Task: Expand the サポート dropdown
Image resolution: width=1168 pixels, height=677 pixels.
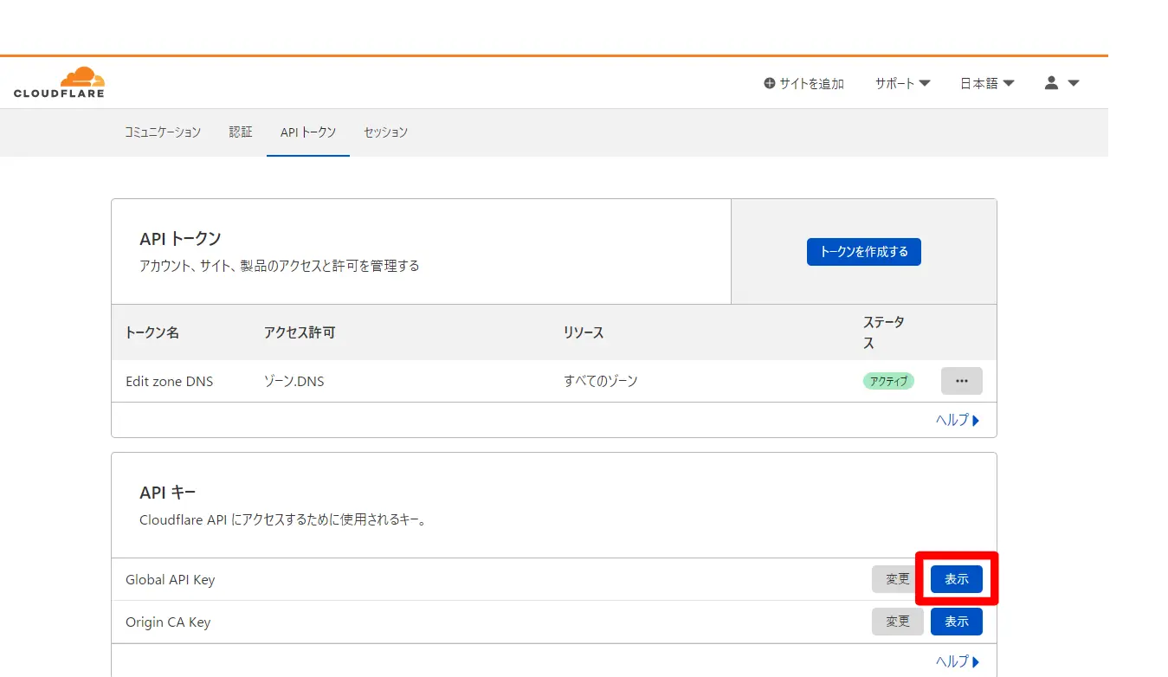Action: pyautogui.click(x=902, y=83)
